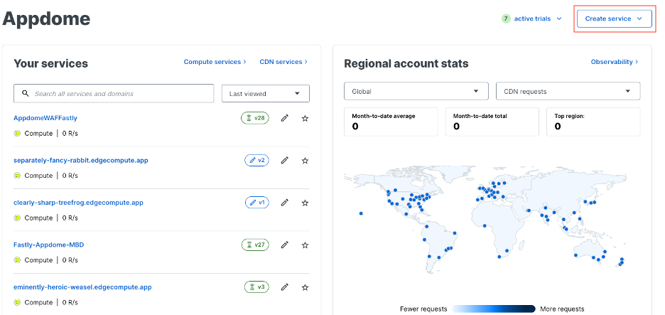This screenshot has width=665, height=315.
Task: Open eminently-heroic-weasel.edgecompute.app service
Action: coord(82,287)
